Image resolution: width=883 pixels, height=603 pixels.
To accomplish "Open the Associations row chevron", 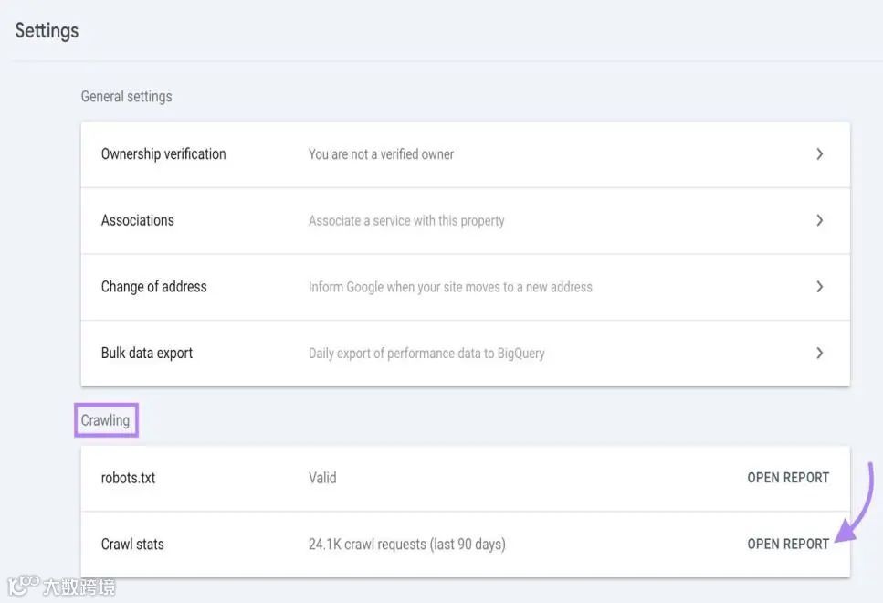I will 819,220.
